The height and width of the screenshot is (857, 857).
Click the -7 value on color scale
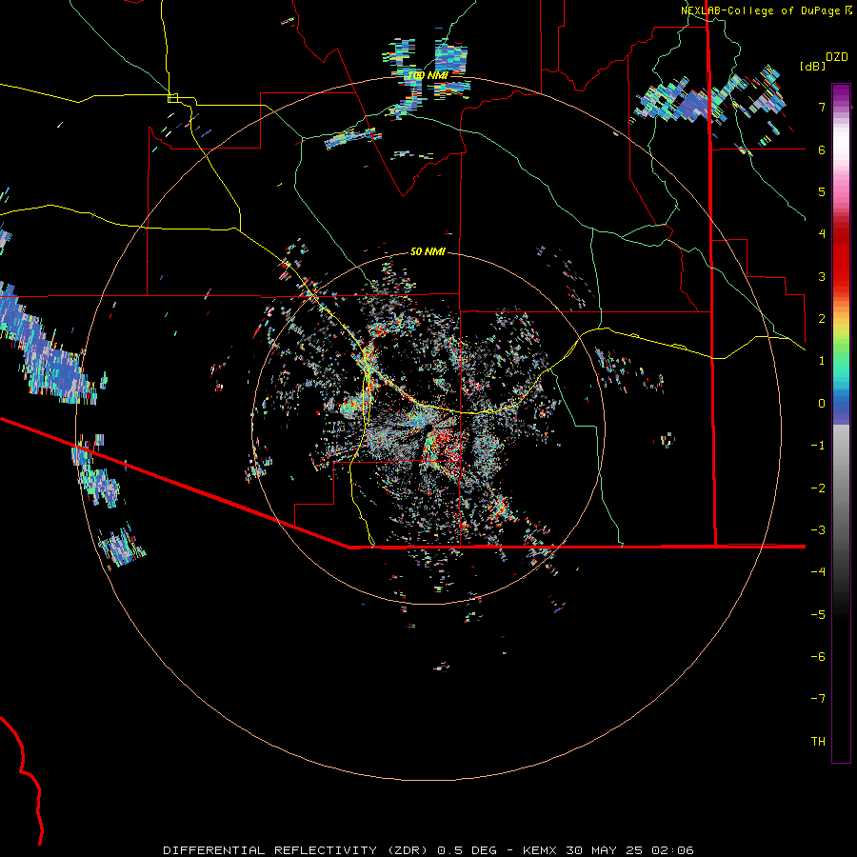(x=818, y=699)
